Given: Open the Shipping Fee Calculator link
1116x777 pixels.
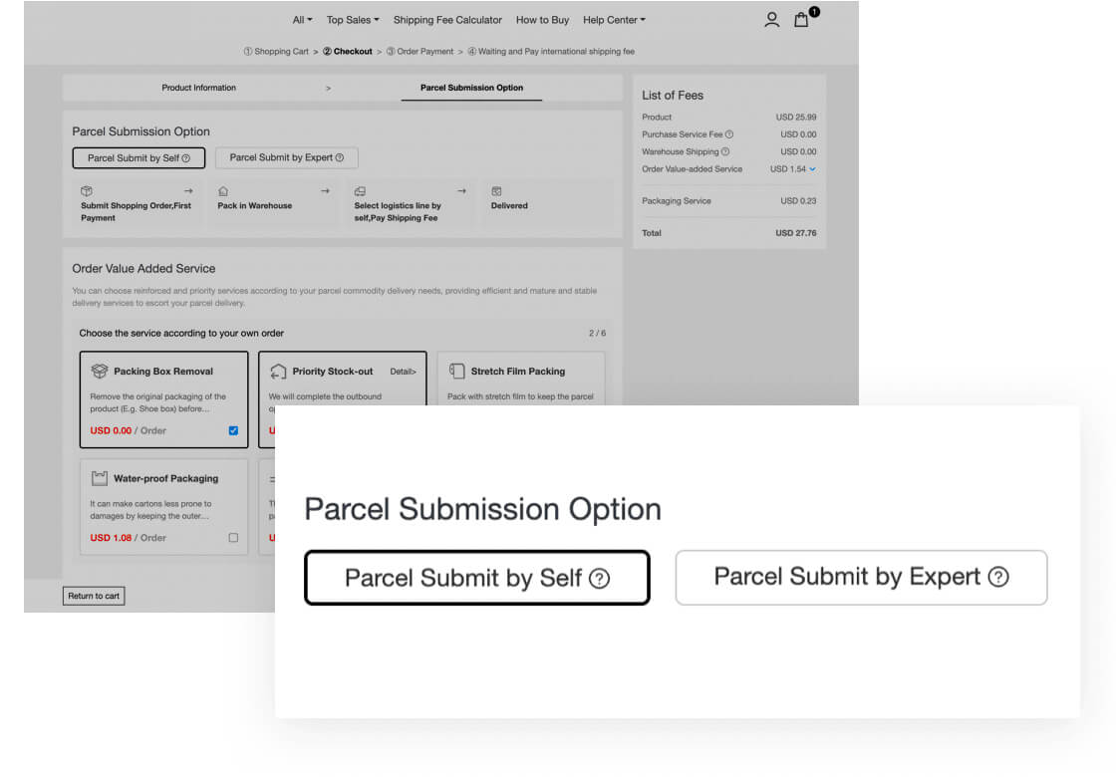Looking at the screenshot, I should [x=447, y=20].
